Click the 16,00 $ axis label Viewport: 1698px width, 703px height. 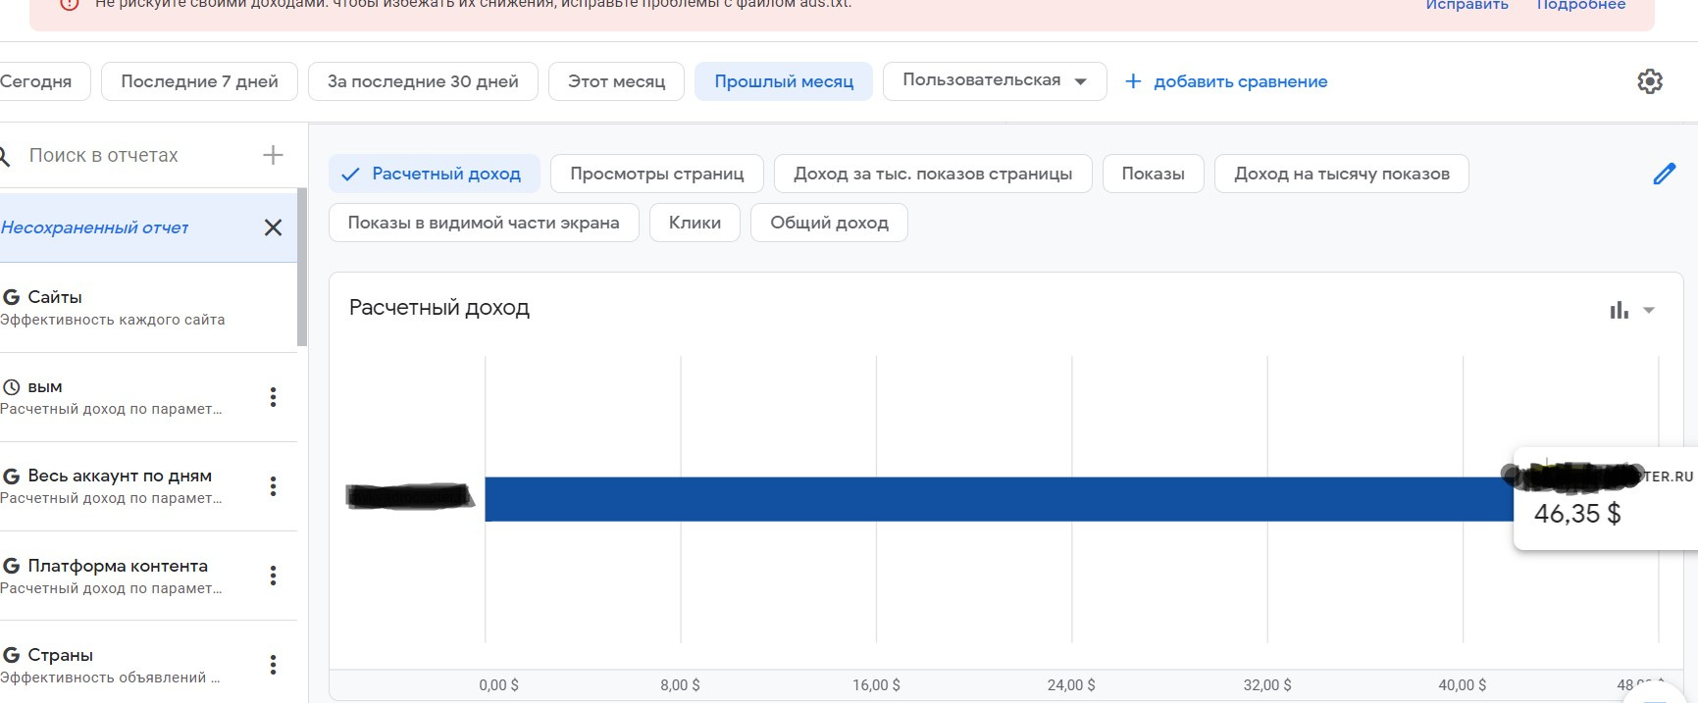pos(876,685)
